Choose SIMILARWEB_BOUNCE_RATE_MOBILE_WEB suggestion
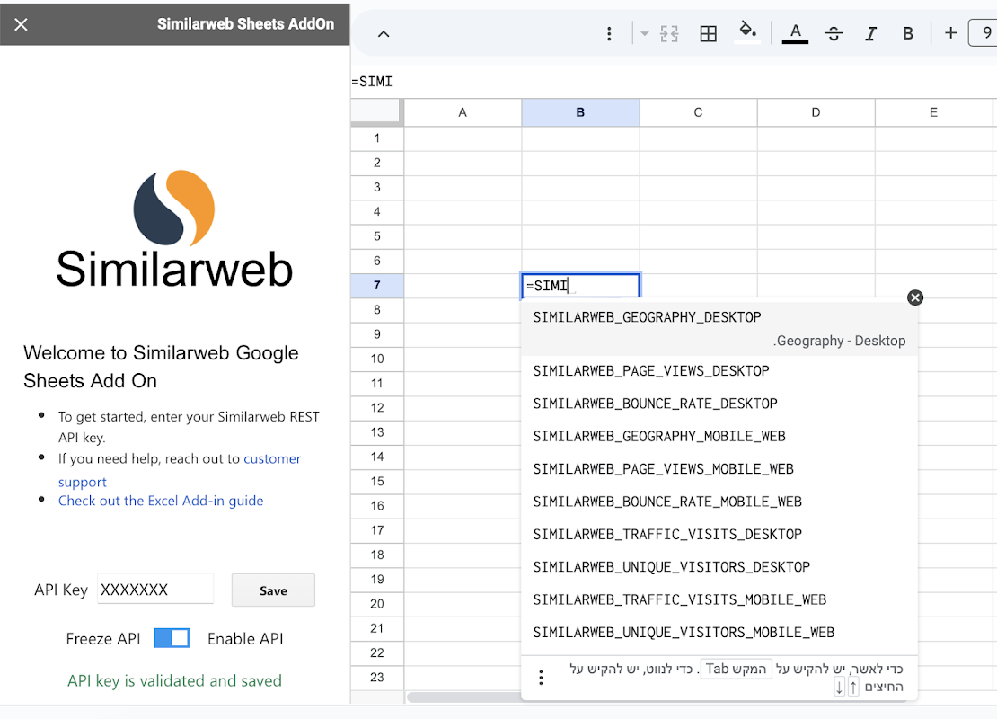Viewport: 997px width, 719px height. [719, 502]
